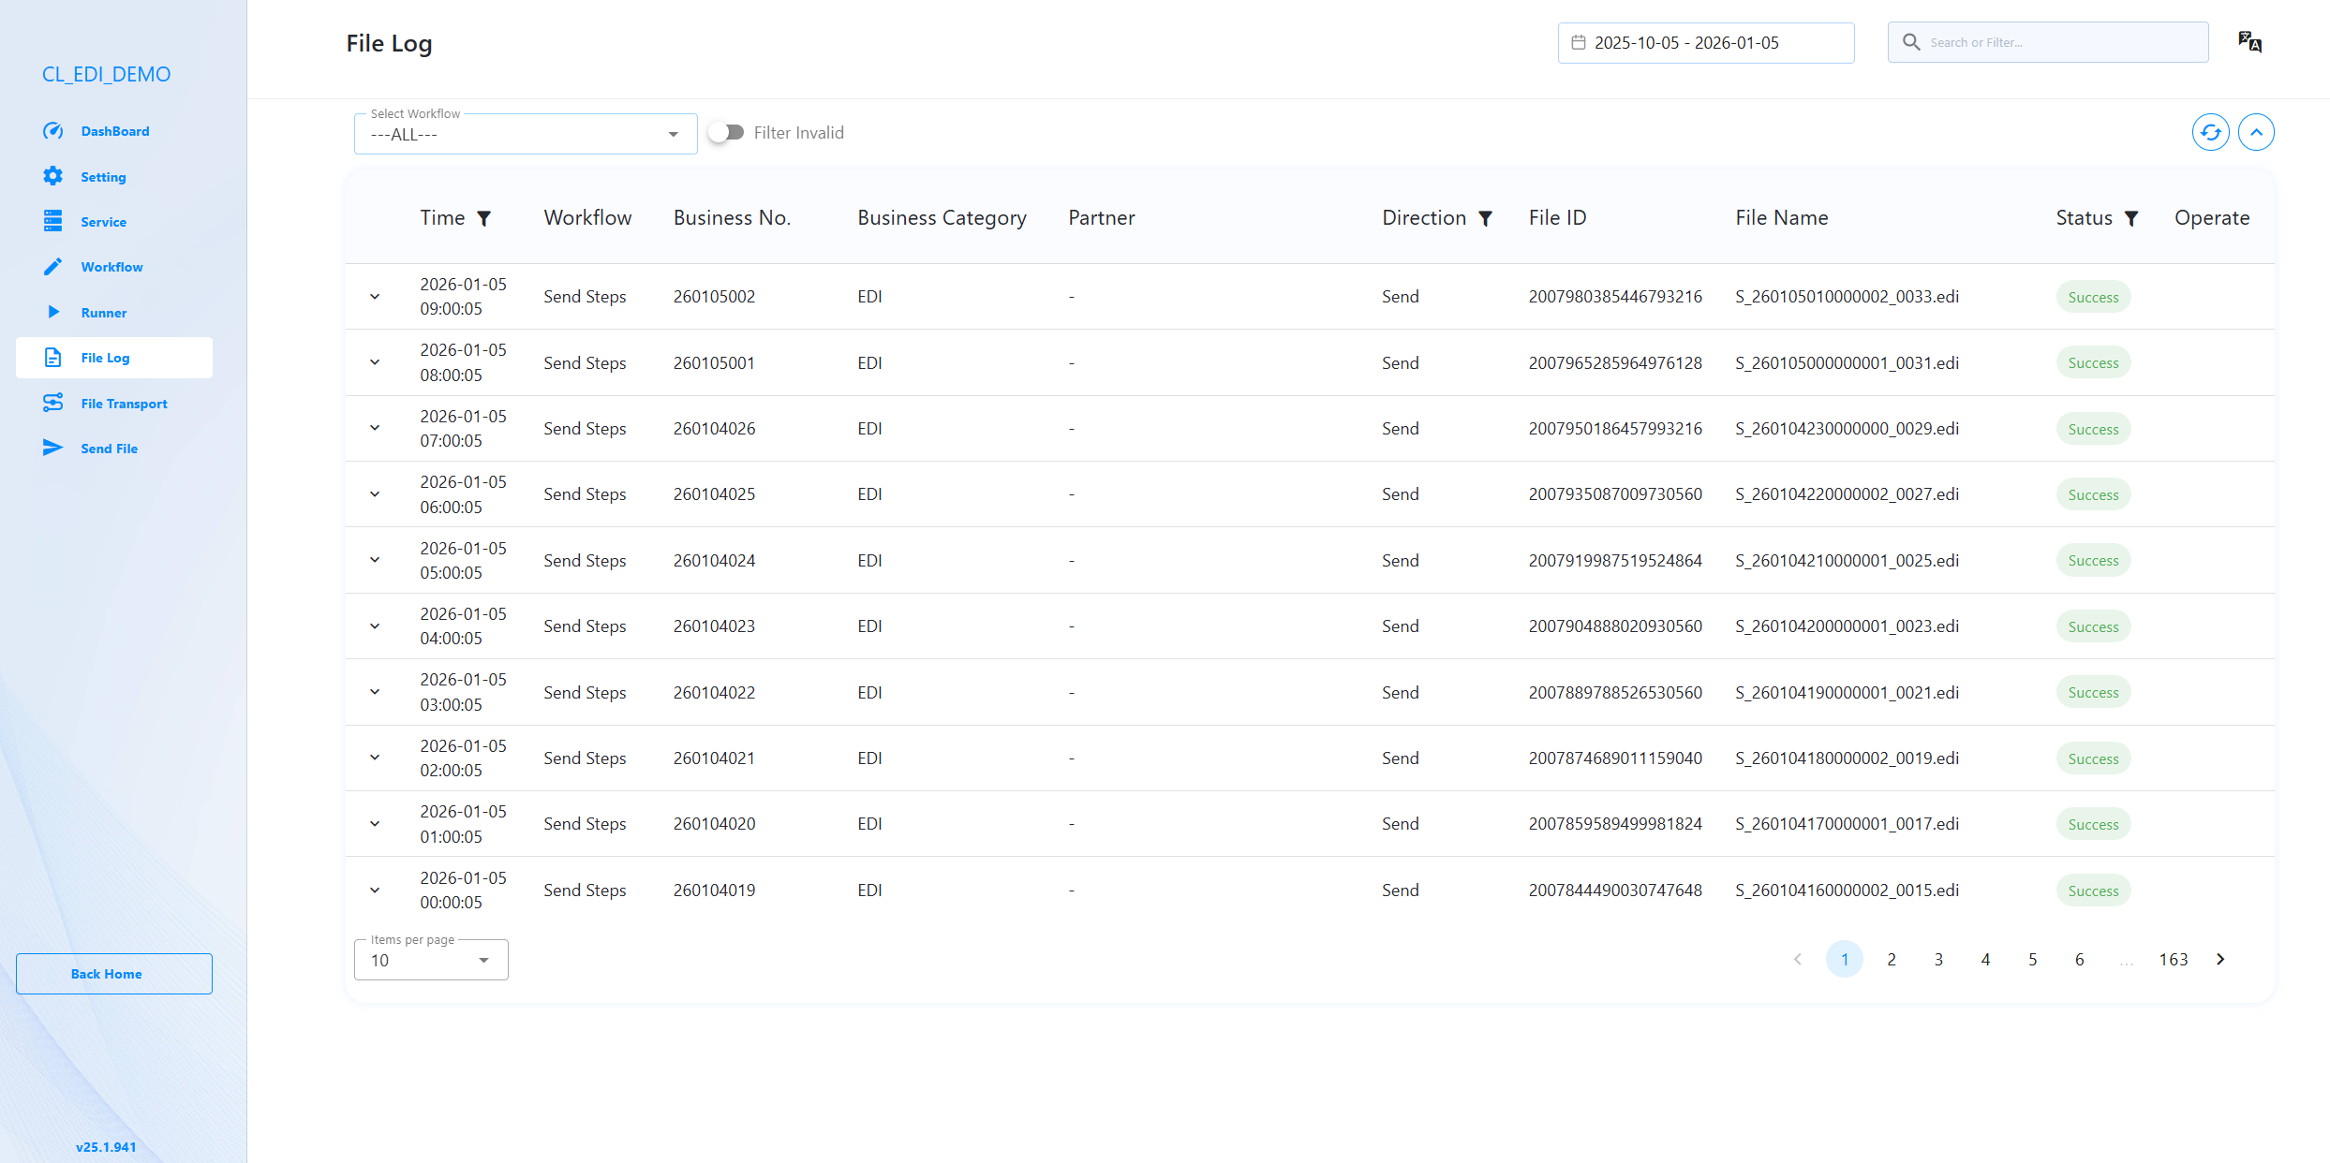Expand the row with File ID 2007844490030747648
This screenshot has width=2330, height=1163.
[375, 890]
